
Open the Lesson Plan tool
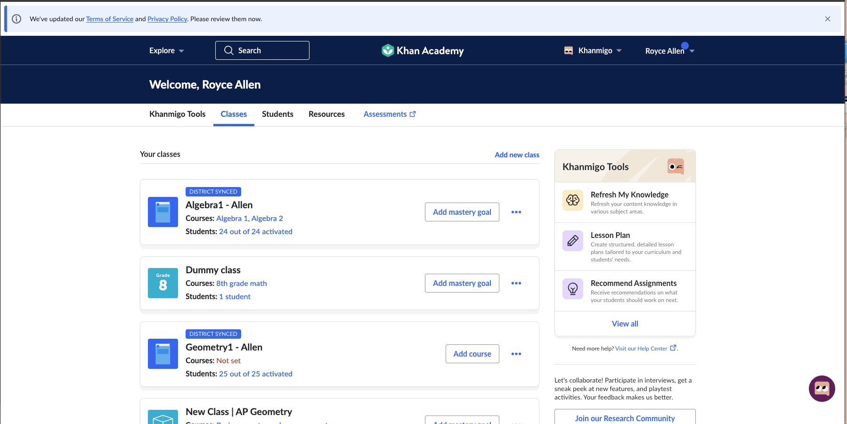625,246
